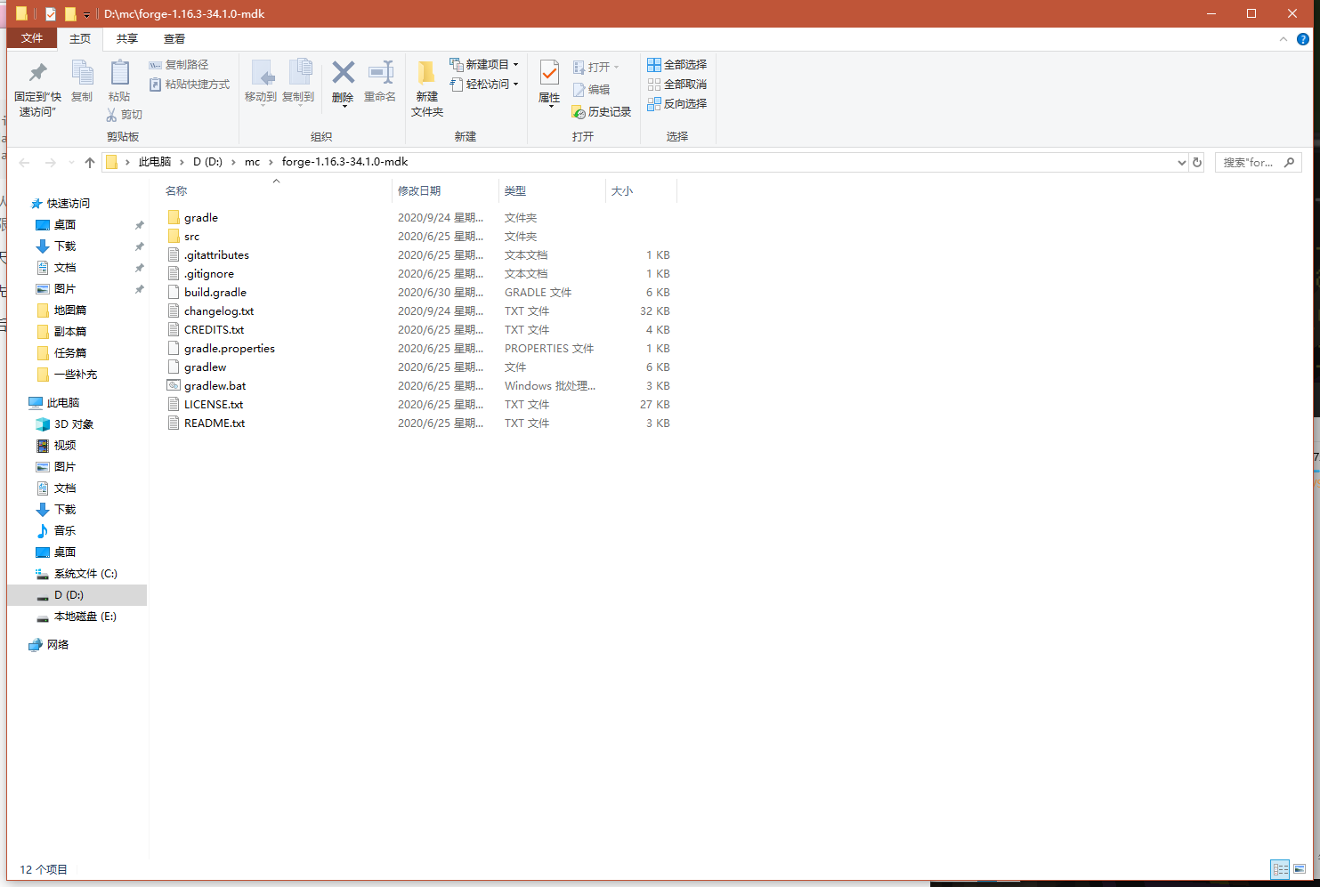This screenshot has height=887, width=1320.
Task: Open the Share (共享) ribbon tab
Action: pos(127,39)
